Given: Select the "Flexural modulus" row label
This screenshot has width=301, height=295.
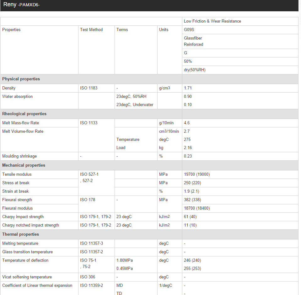Looking at the screenshot, I should 18,208.
